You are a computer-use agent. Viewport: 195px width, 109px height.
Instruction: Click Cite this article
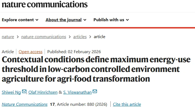(127, 104)
